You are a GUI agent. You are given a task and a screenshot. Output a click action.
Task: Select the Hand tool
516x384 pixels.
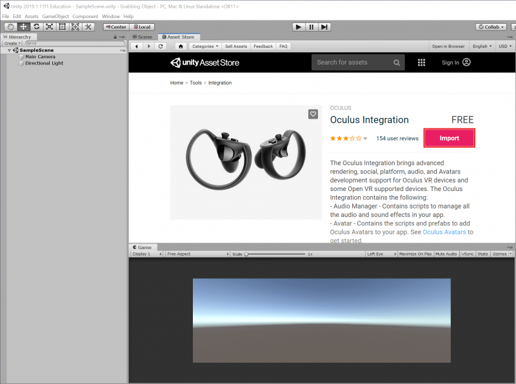(x=10, y=27)
